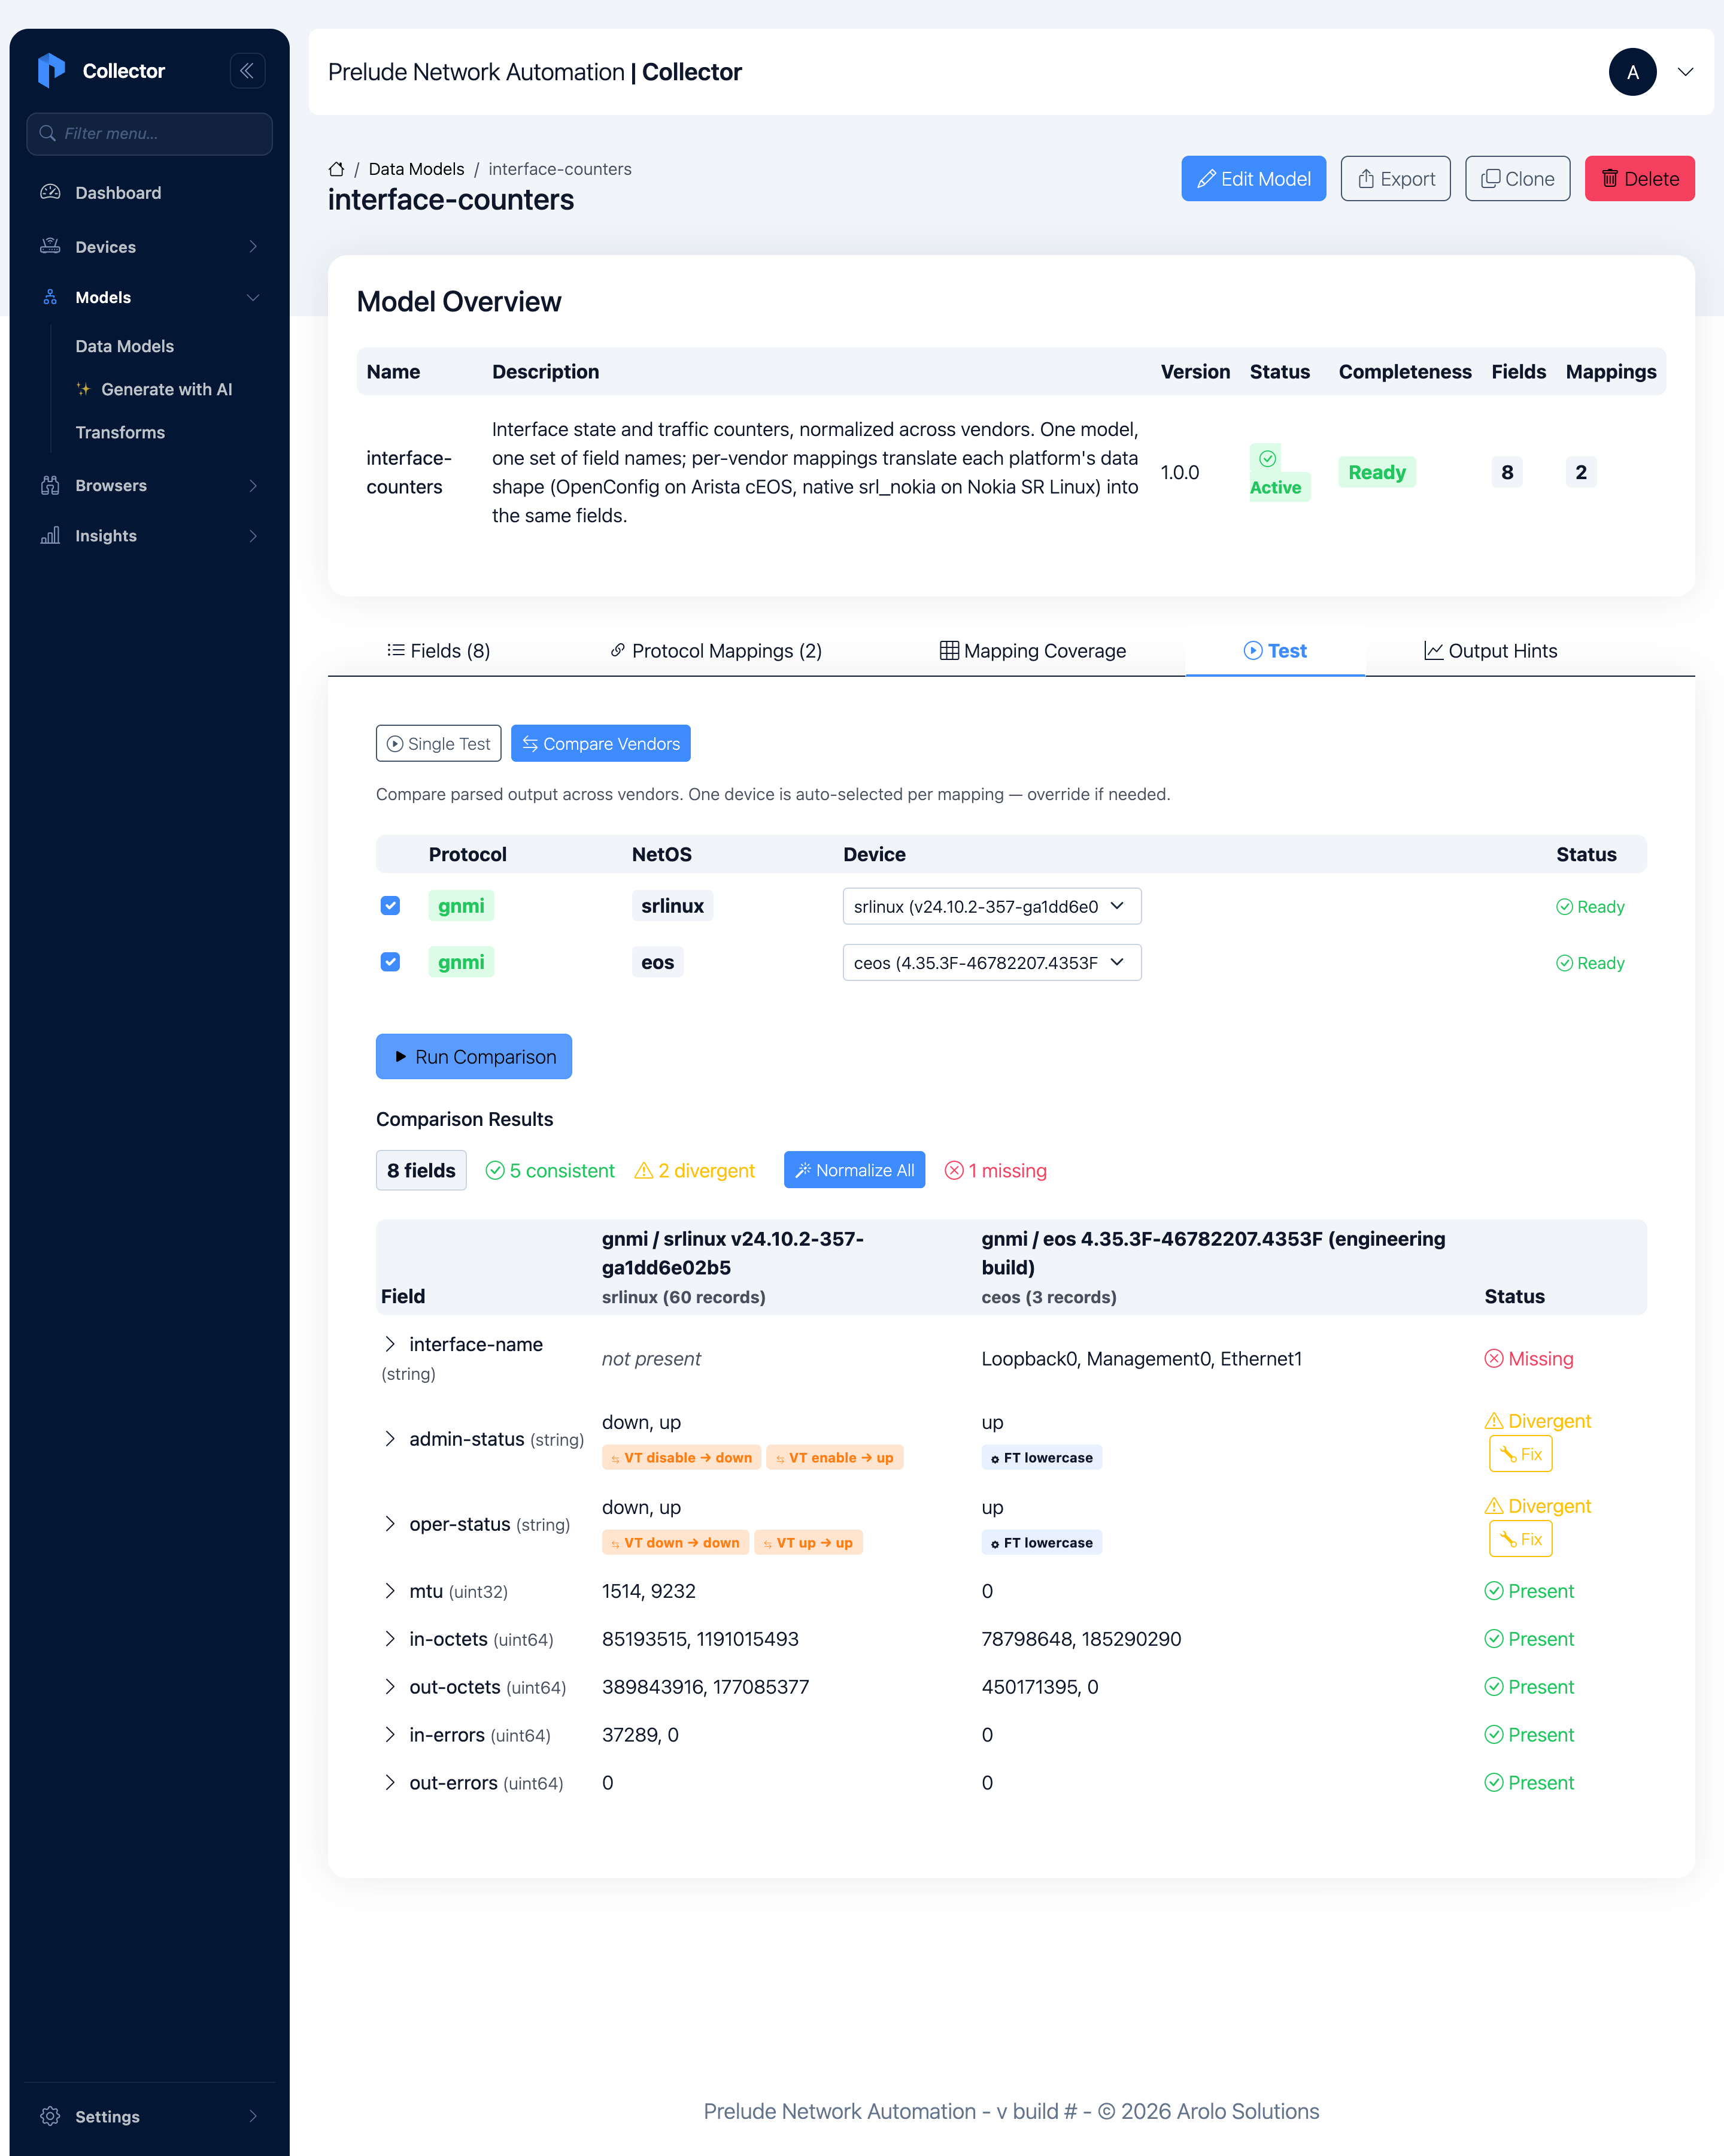Click the Fields count badge 8
This screenshot has width=1724, height=2156.
click(x=1507, y=473)
